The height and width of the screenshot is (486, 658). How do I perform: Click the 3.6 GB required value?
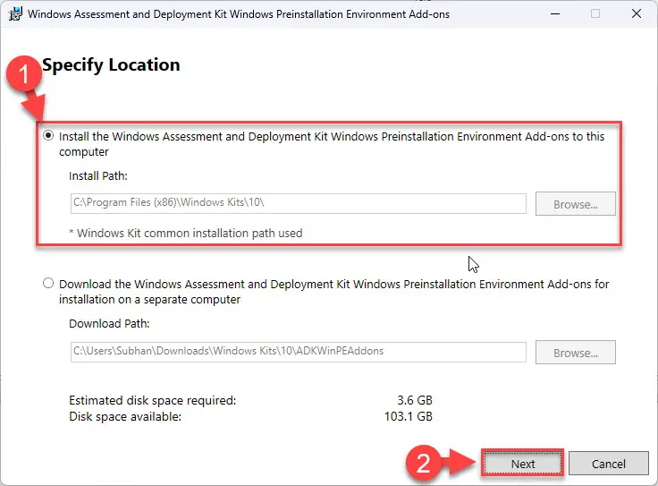click(415, 400)
